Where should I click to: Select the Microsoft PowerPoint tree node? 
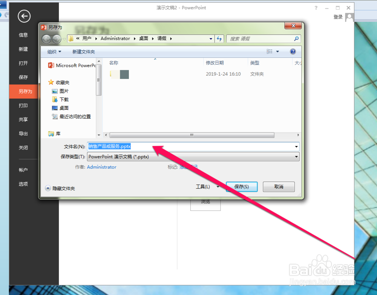point(72,65)
